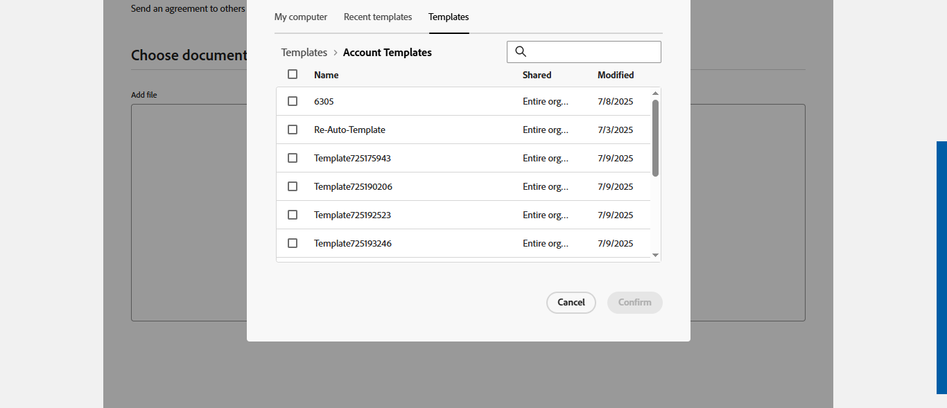Image resolution: width=947 pixels, height=408 pixels.
Task: Click the search magnifier icon
Action: [521, 52]
